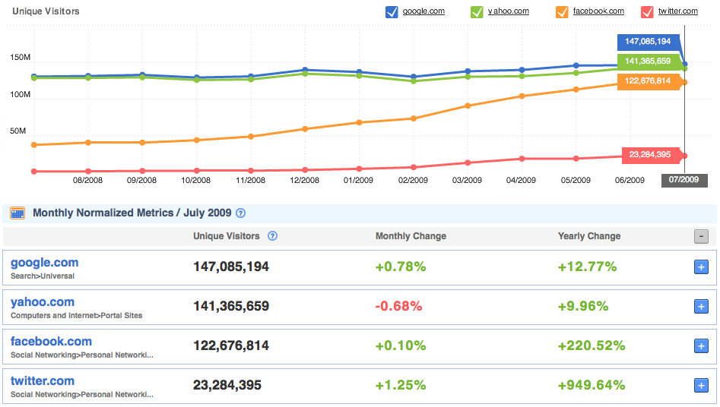720x407 pixels.
Task: Select the 03/2009 date on chart axis
Action: point(467,180)
